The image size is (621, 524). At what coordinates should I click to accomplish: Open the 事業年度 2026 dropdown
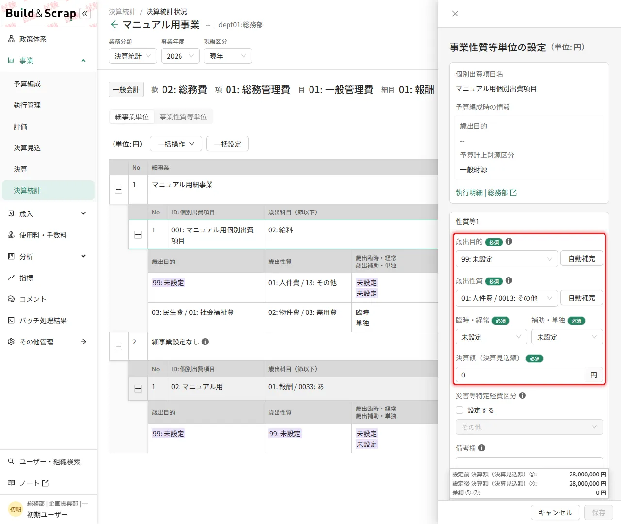(x=180, y=56)
